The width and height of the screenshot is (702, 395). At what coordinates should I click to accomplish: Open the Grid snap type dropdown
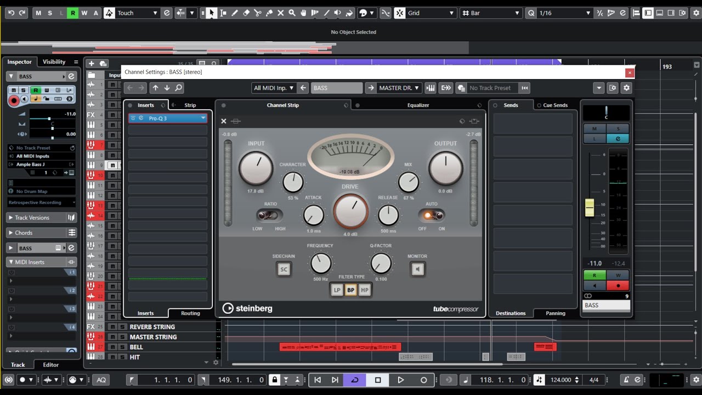(x=431, y=13)
